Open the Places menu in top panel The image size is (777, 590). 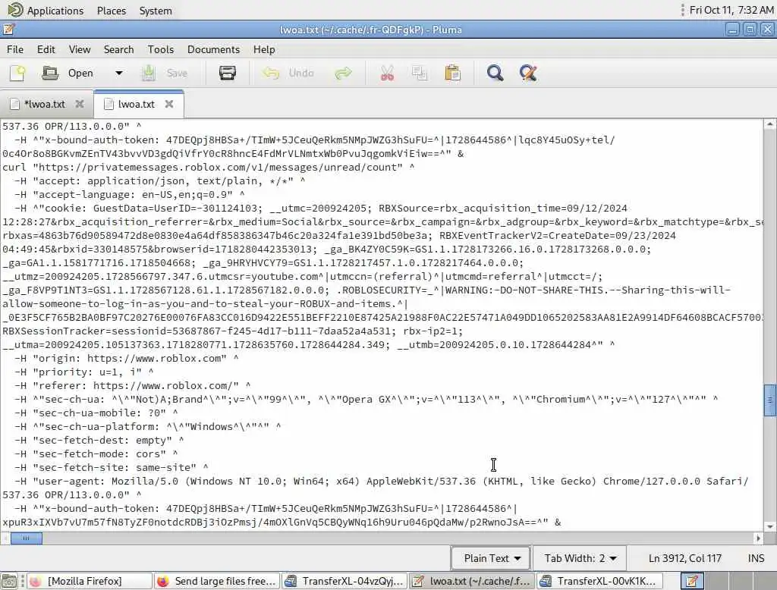pyautogui.click(x=112, y=11)
